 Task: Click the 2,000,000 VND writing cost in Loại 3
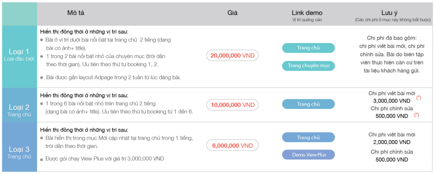pos(392,142)
